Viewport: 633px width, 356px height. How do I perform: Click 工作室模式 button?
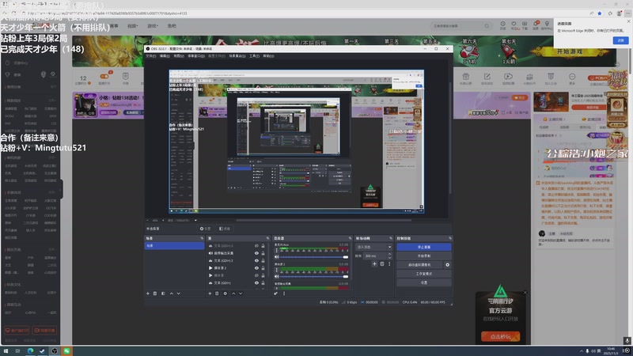point(423,274)
